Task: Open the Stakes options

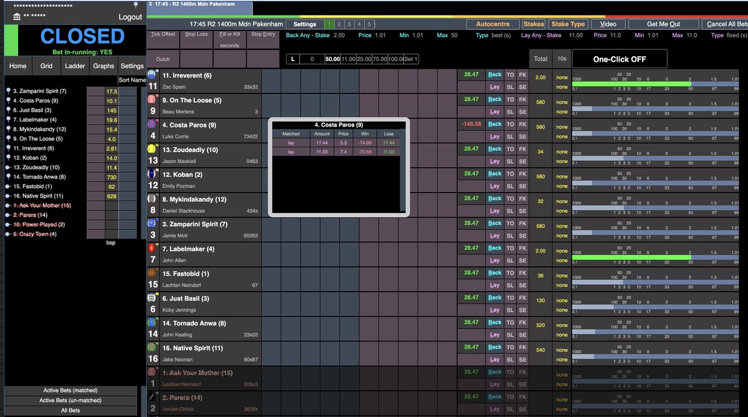Action: click(x=534, y=24)
